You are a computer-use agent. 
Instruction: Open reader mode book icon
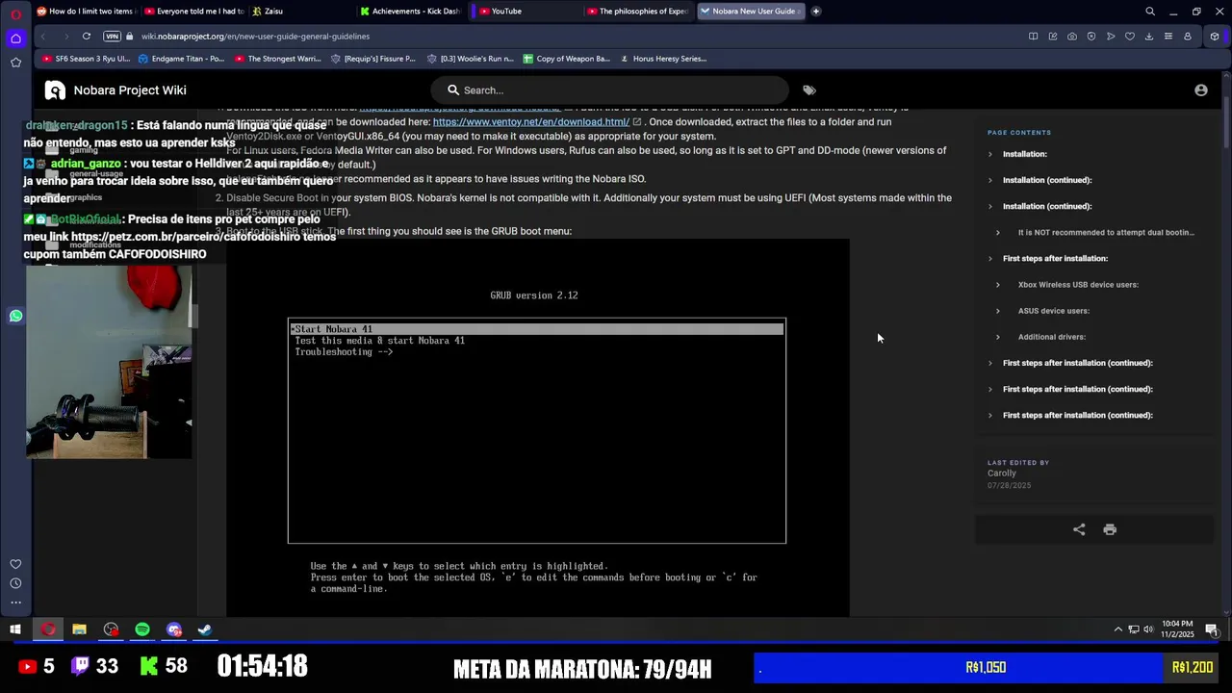coord(1033,37)
